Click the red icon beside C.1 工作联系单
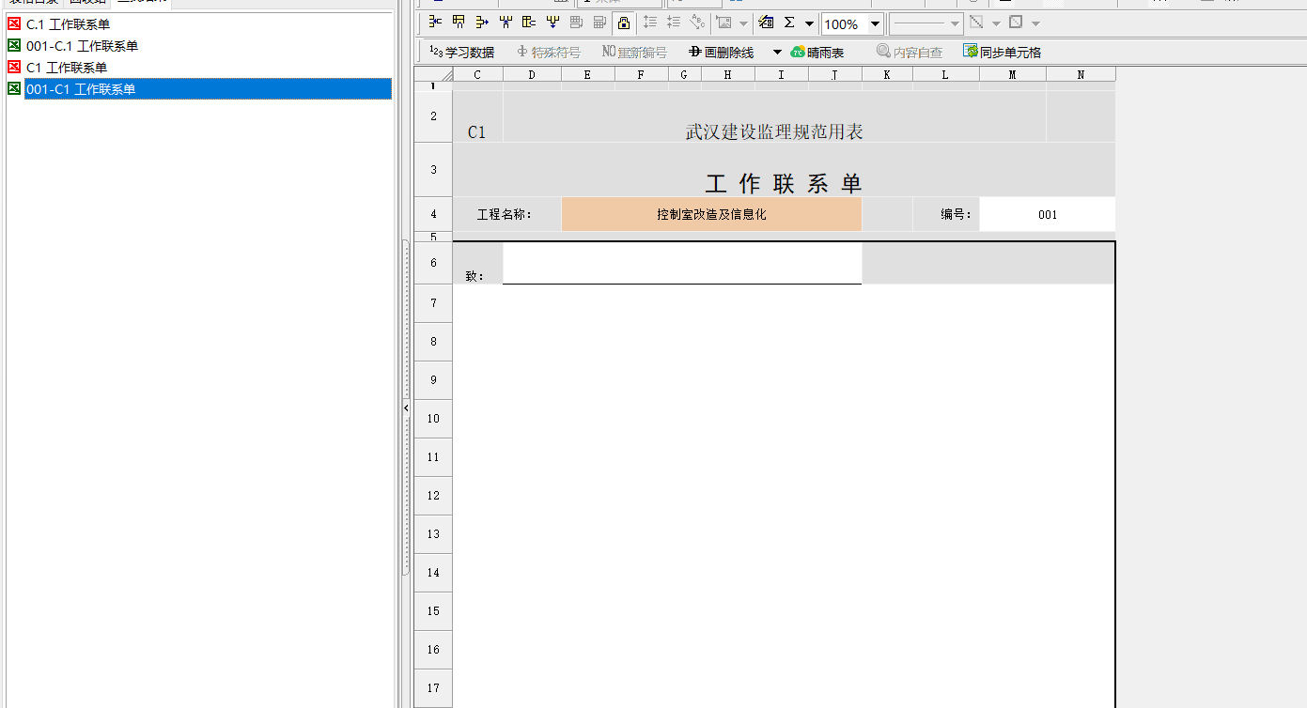This screenshot has width=1307, height=708. click(13, 24)
